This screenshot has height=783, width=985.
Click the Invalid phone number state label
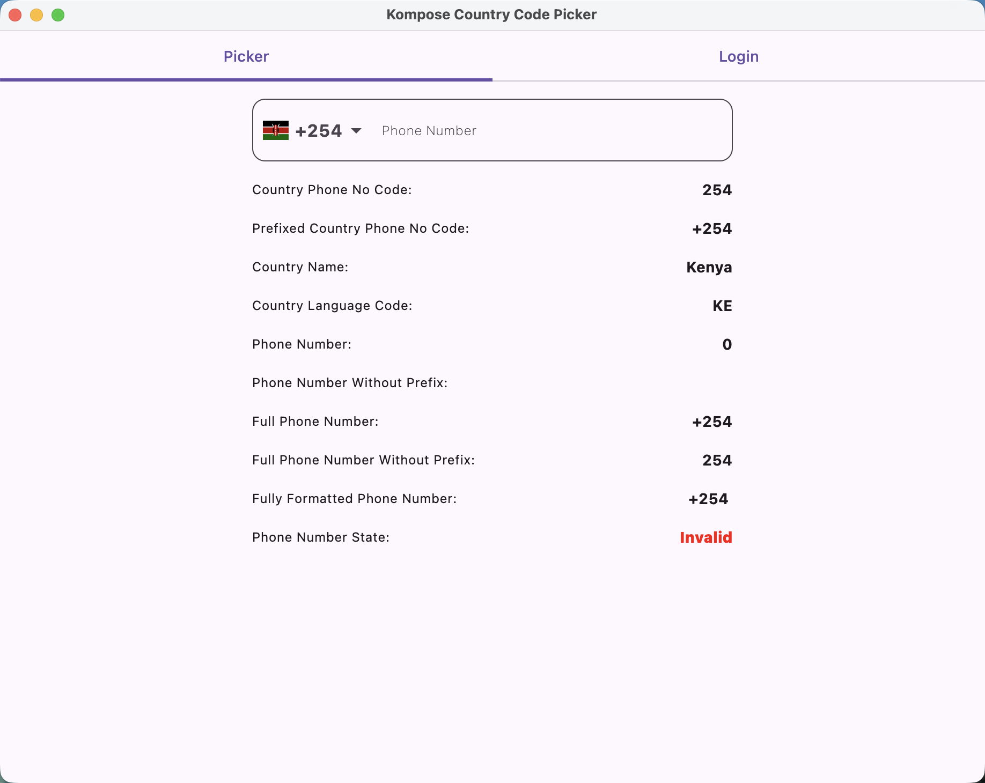(x=705, y=537)
